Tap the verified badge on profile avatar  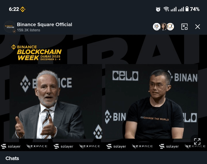(14, 31)
